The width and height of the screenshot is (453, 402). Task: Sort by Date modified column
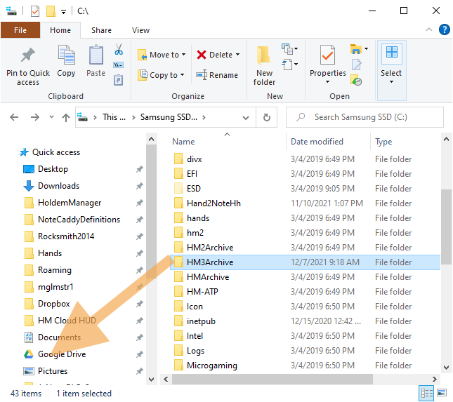tap(317, 142)
